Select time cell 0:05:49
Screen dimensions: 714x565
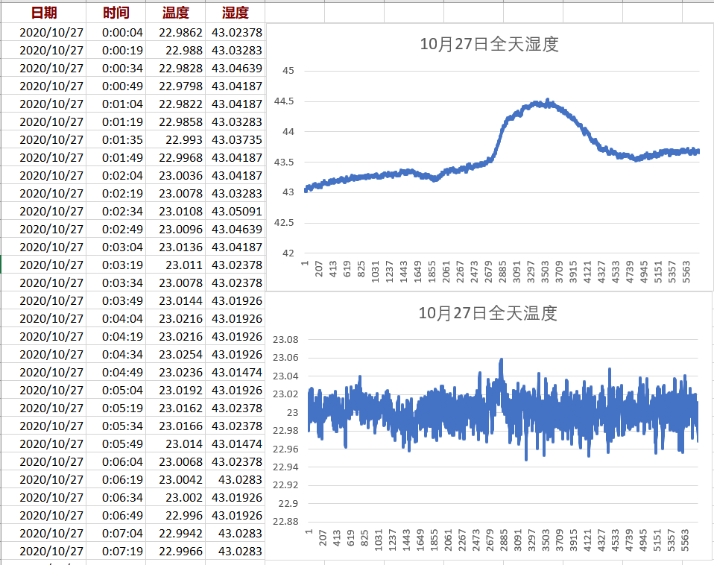[x=116, y=444]
